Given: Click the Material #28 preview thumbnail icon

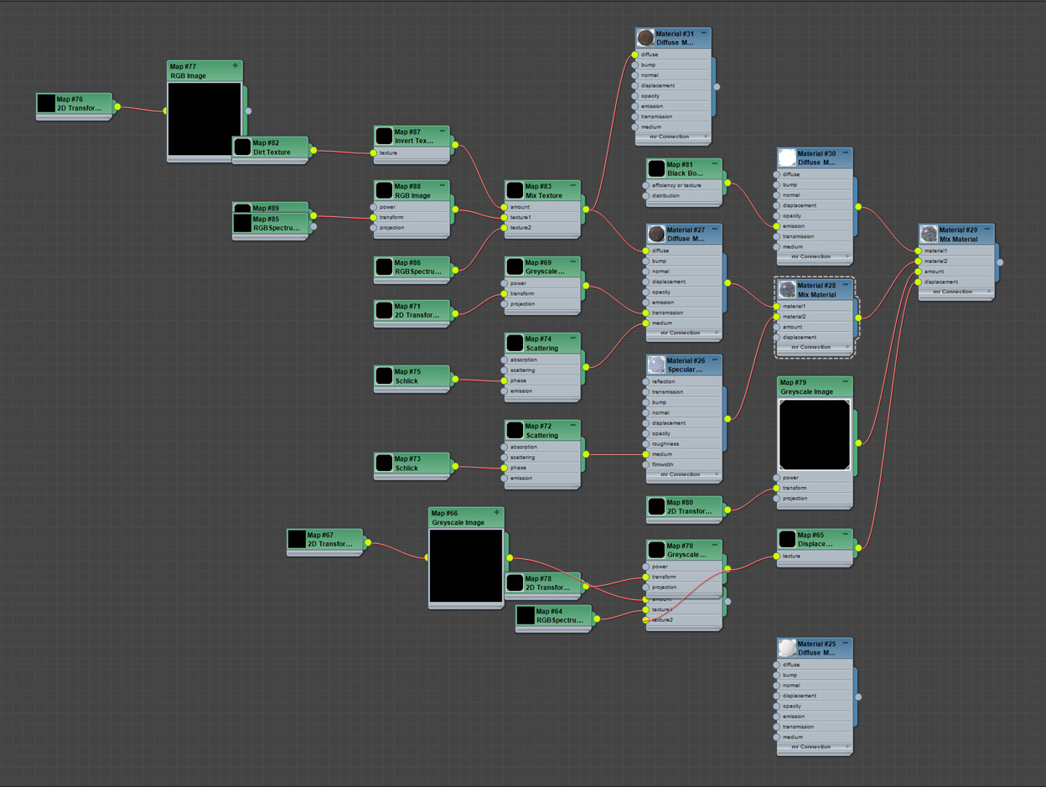Looking at the screenshot, I should point(787,290).
